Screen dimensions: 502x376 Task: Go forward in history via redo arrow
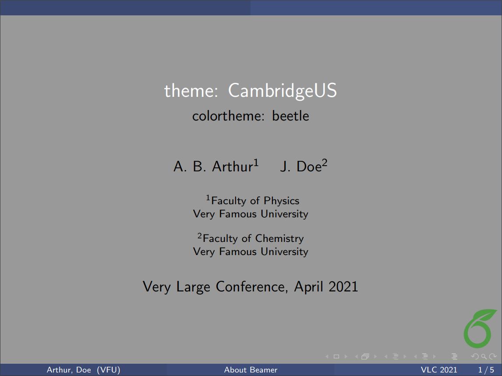pos(492,356)
